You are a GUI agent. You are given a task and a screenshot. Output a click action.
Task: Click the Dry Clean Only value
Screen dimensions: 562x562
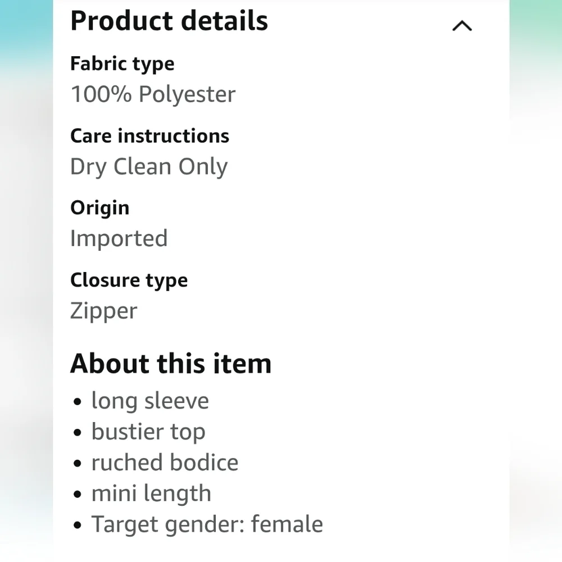[149, 166]
